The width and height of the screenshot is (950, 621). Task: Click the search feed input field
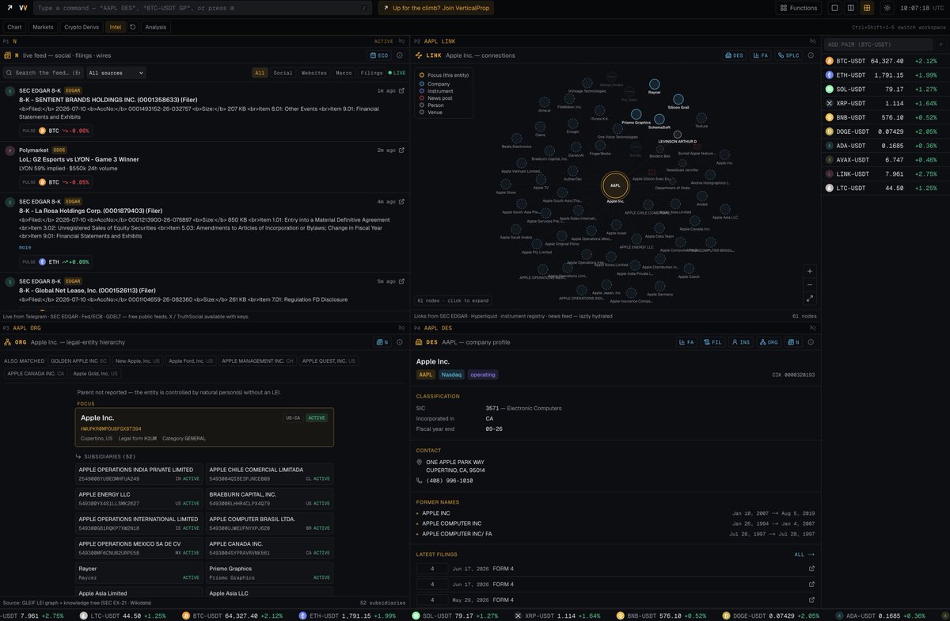coord(44,73)
